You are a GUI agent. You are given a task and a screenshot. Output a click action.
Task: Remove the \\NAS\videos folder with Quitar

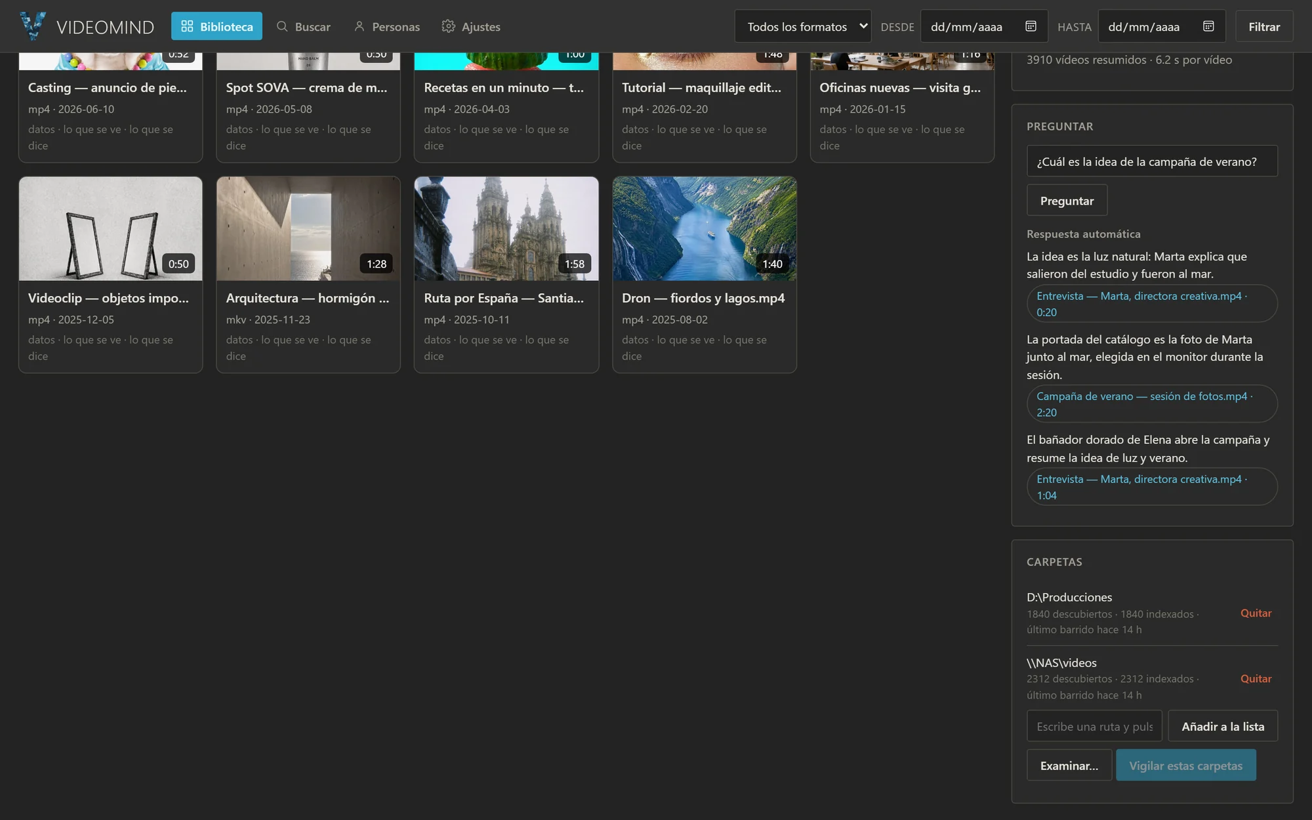[1256, 678]
